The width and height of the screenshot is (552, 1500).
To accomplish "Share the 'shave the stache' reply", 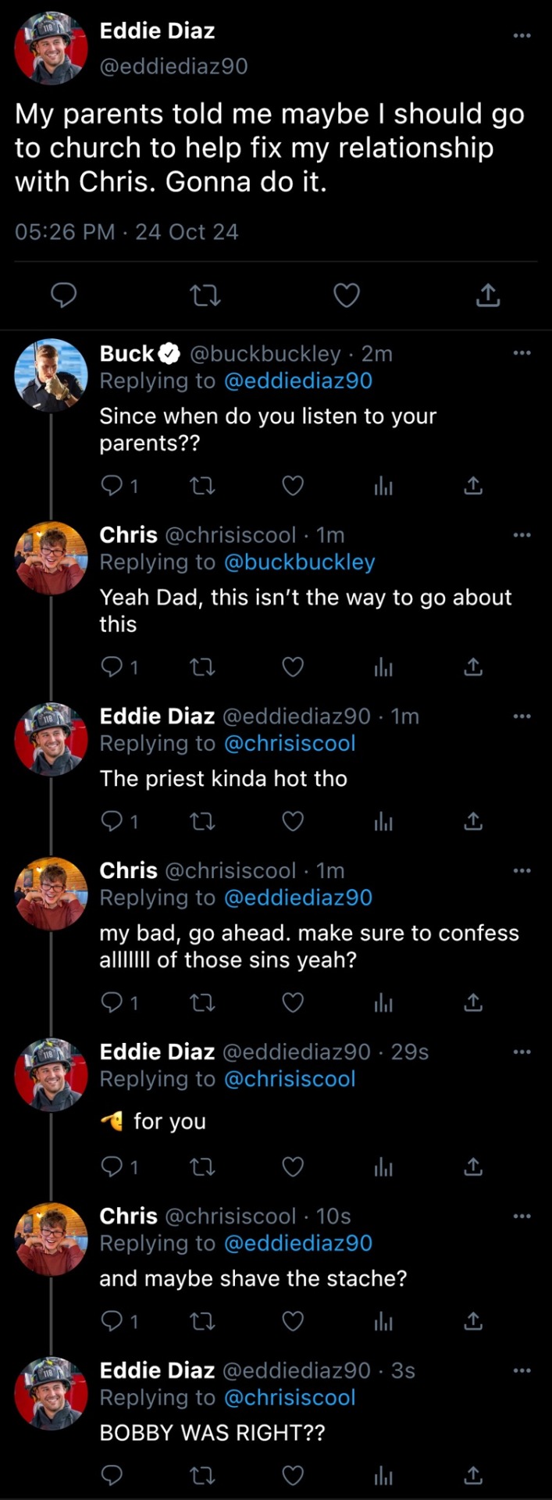I will (x=473, y=1321).
